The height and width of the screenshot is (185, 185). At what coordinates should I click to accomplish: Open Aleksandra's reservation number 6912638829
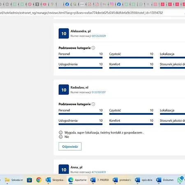[x=99, y=36]
